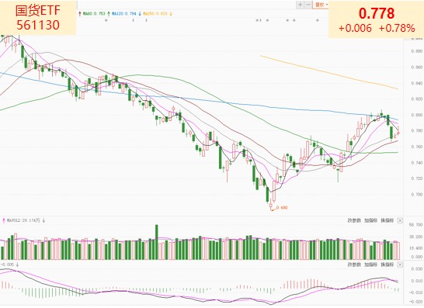Click the orange MA250 line
This screenshot has width=424, height=308.
[x=328, y=72]
